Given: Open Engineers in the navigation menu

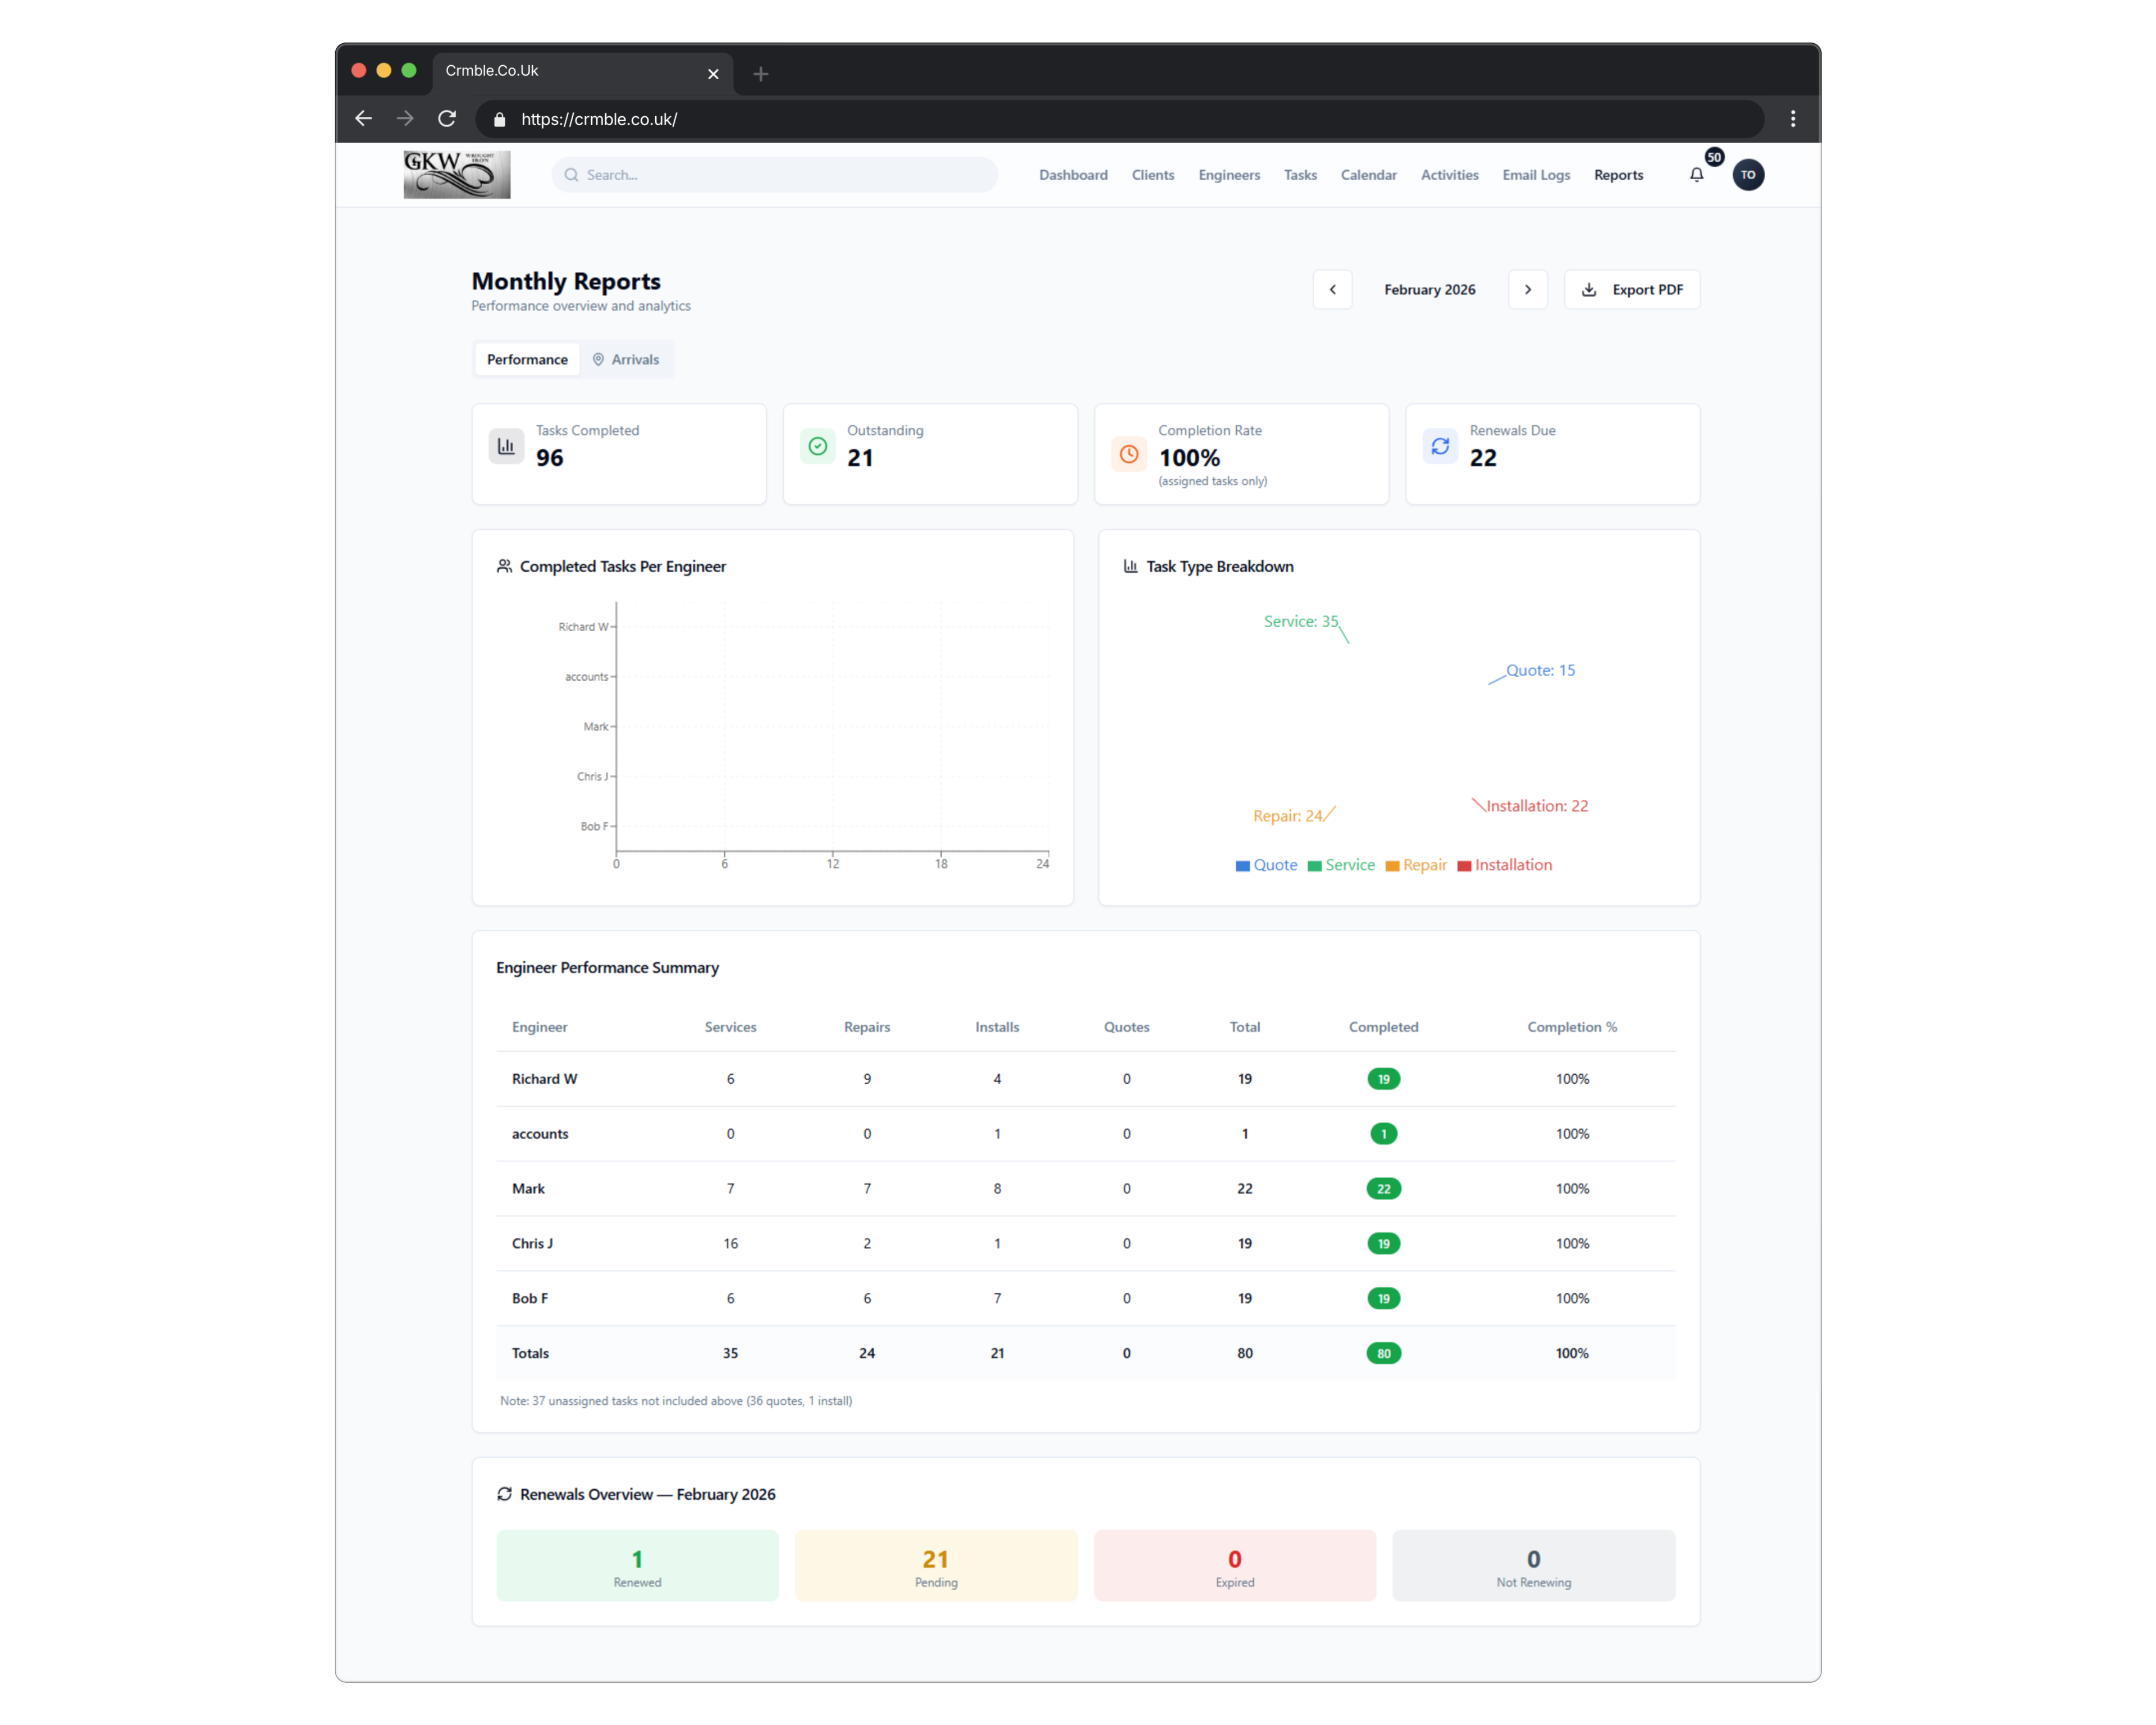Looking at the screenshot, I should pos(1228,175).
